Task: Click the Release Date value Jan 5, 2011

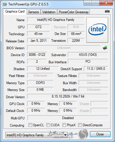Action: click(x=38, y=41)
